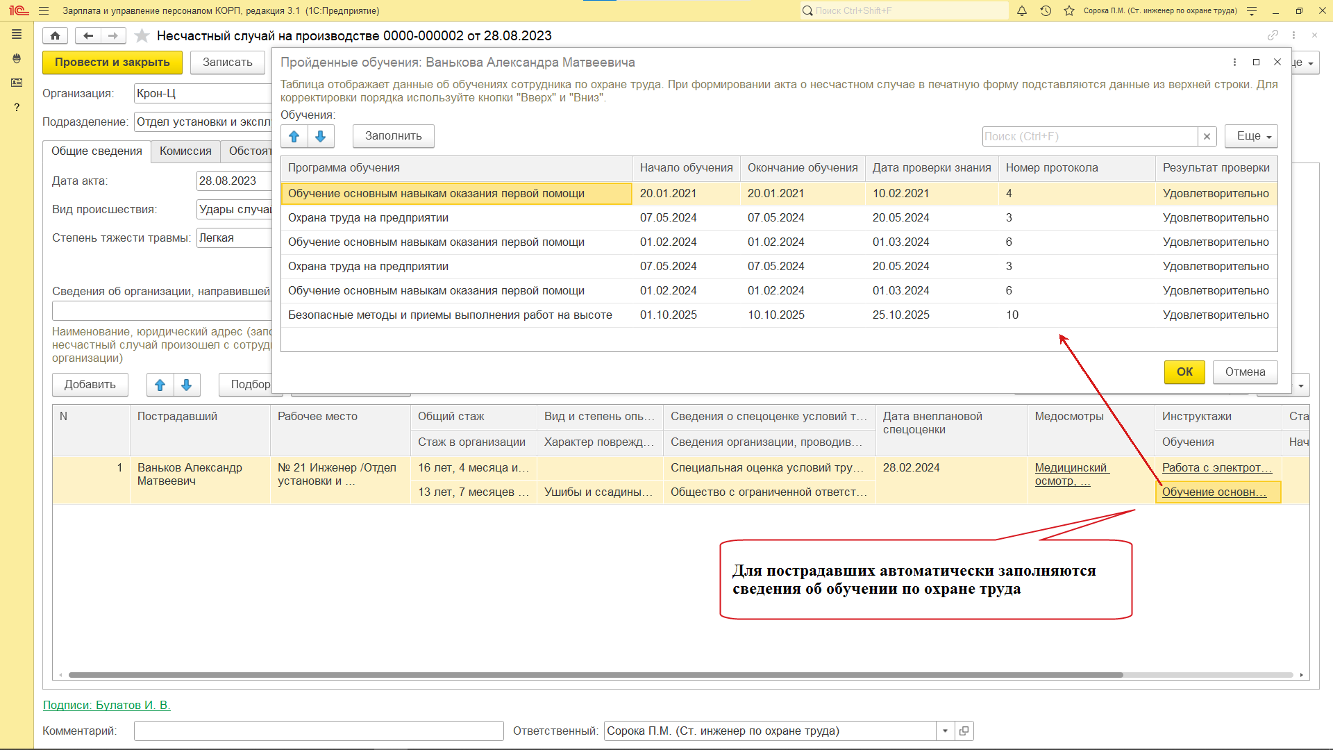Click the home page icon
The image size is (1333, 750).
coord(55,35)
